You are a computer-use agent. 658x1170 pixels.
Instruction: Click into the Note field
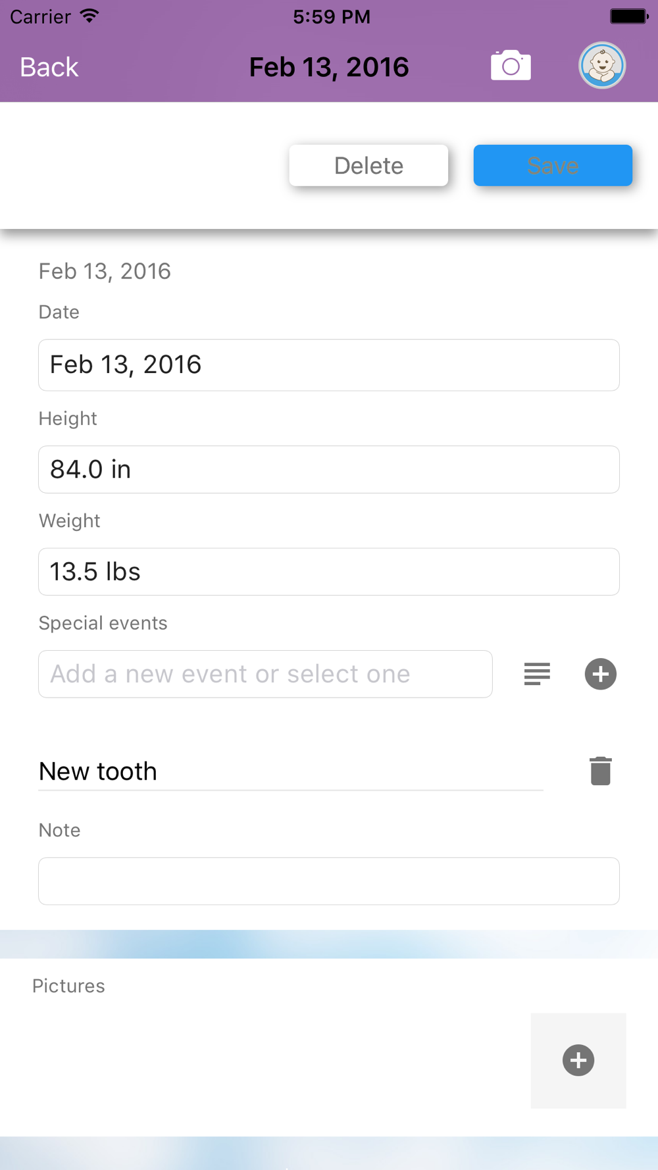coord(328,881)
